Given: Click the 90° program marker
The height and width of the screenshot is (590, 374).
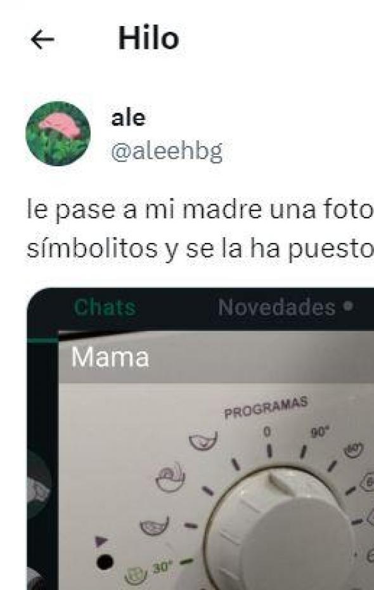Looking at the screenshot, I should tap(319, 433).
